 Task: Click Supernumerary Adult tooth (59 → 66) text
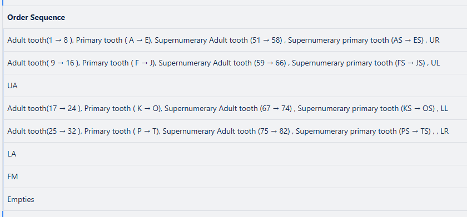coord(222,63)
